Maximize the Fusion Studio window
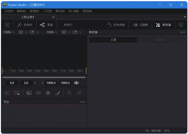188x134 pixels. click(171, 5)
